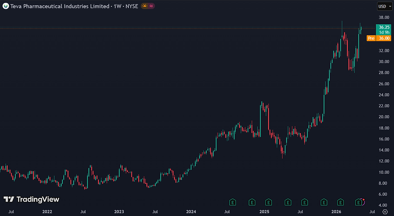Click the 32.00 price axis label
The height and width of the screenshot is (216, 394).
[x=384, y=51]
